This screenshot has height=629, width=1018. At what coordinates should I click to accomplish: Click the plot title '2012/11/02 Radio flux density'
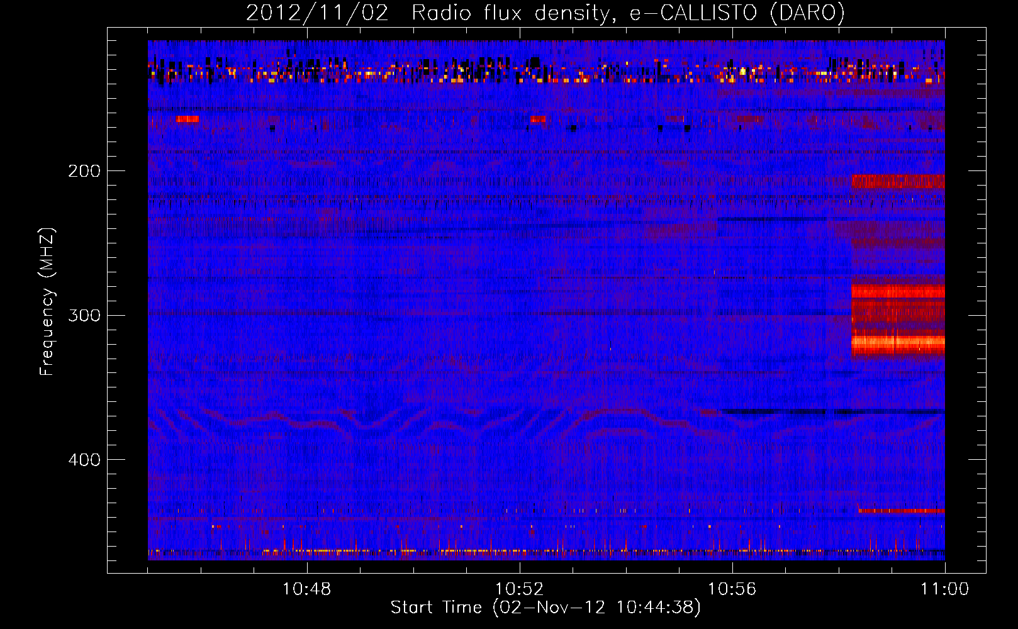(x=544, y=13)
